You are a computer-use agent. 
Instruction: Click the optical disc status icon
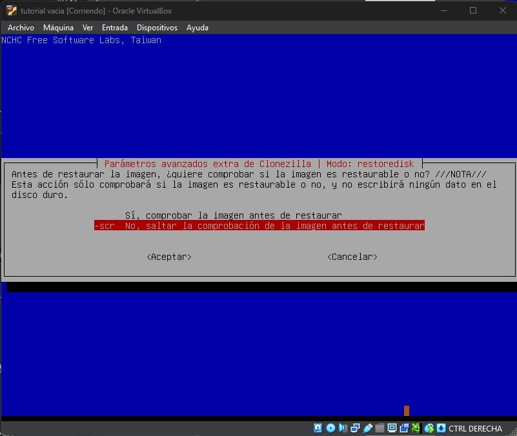coord(330,428)
